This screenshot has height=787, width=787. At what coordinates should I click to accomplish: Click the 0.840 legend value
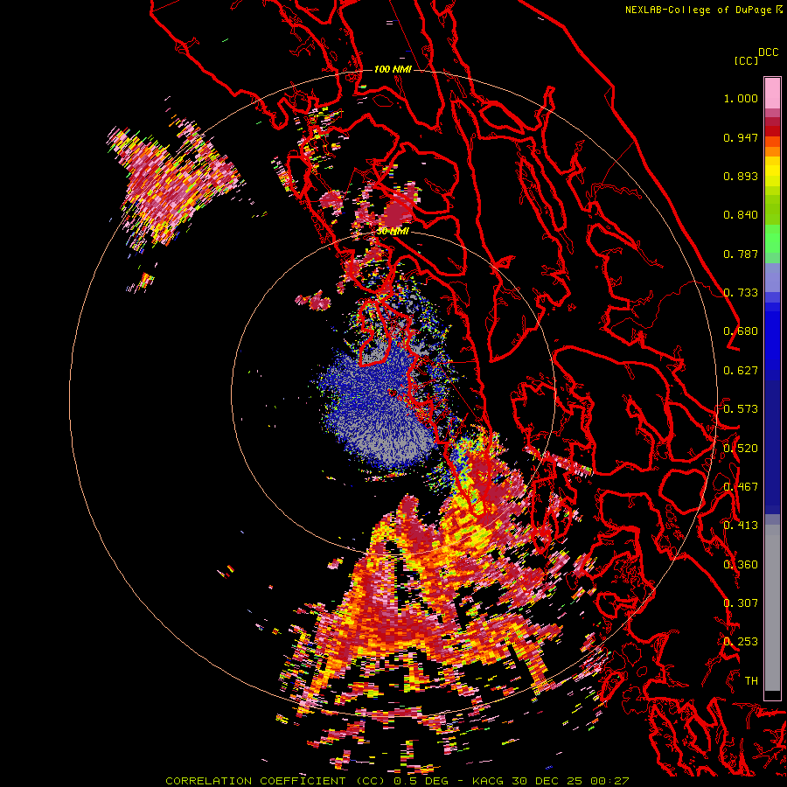(x=741, y=215)
